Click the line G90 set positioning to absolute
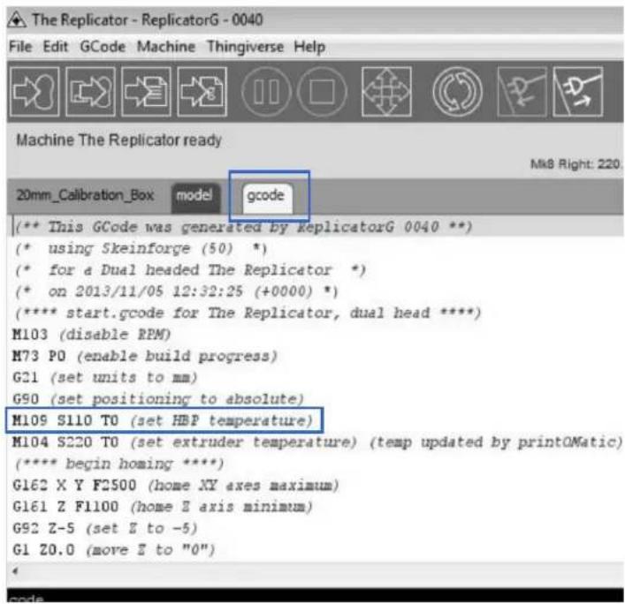Image resolution: width=625 pixels, height=604 pixels. 158,398
